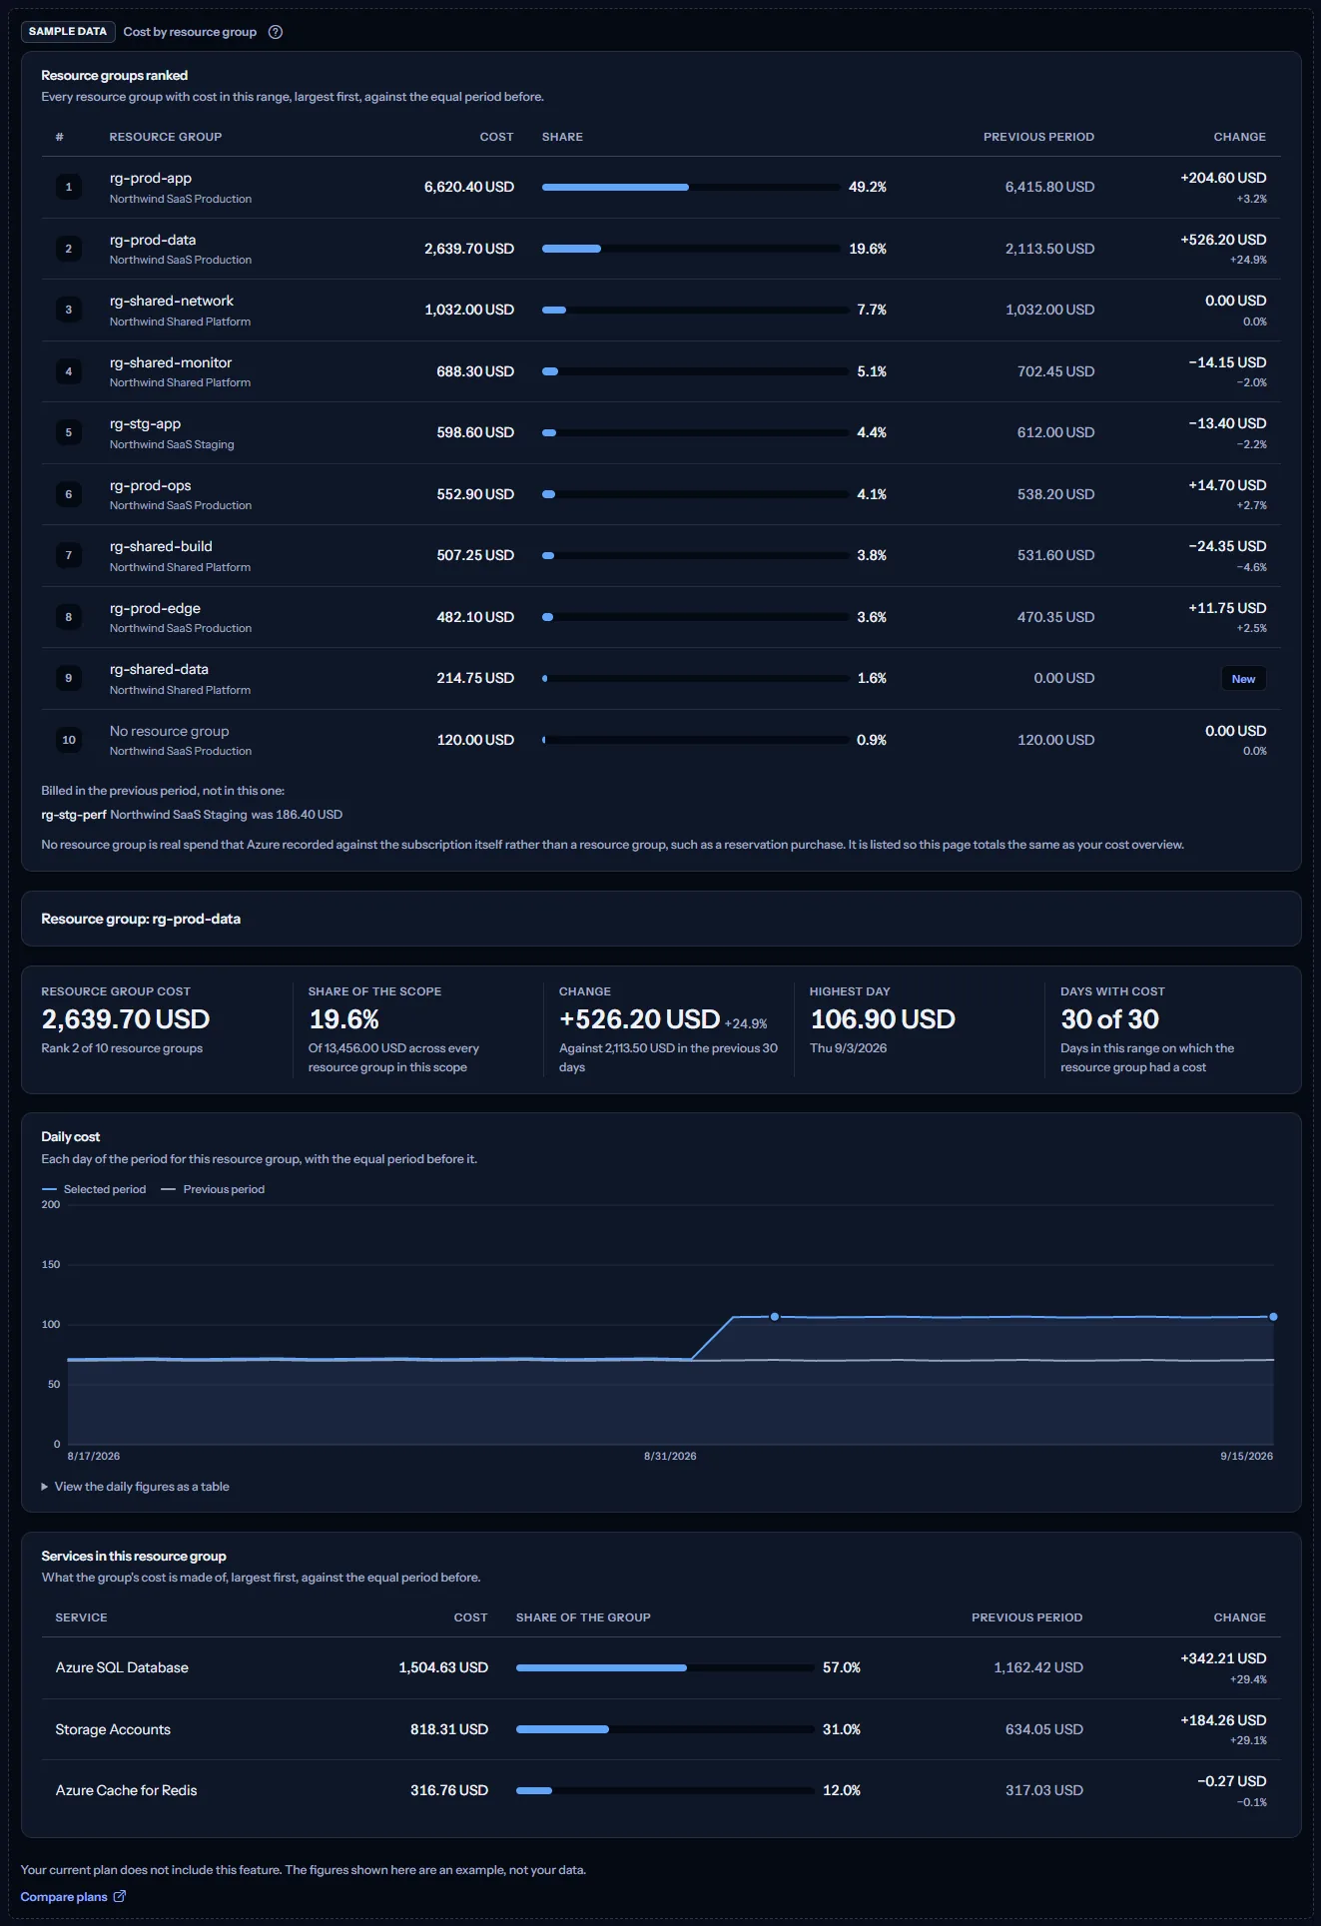This screenshot has width=1321, height=1926.
Task: Click the 702.45 USD previous period value
Action: coord(1055,371)
